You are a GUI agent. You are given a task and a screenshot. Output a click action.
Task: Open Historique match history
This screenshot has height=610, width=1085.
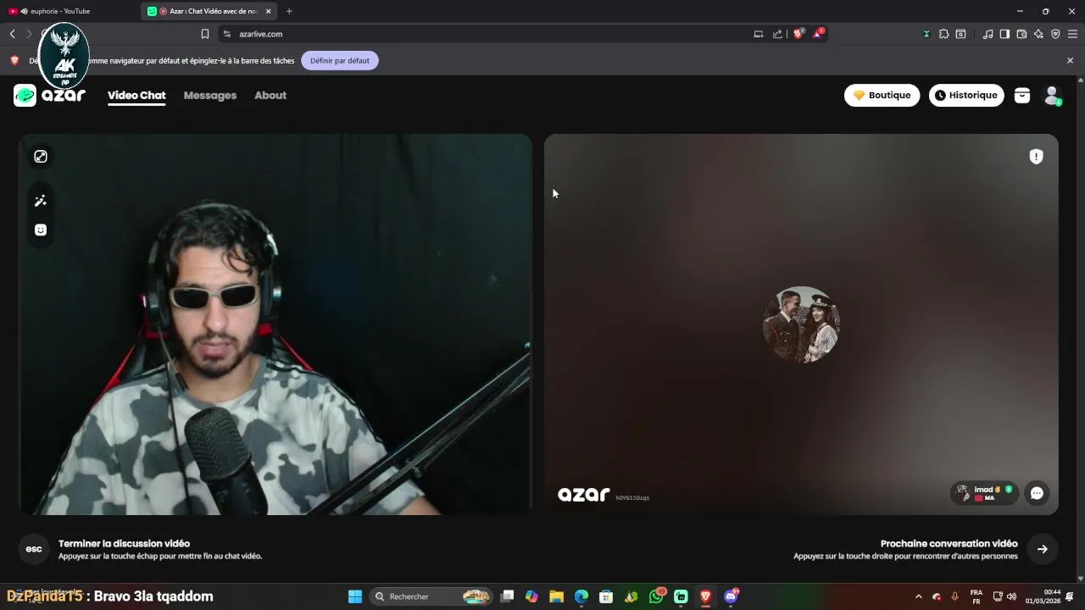pos(966,95)
